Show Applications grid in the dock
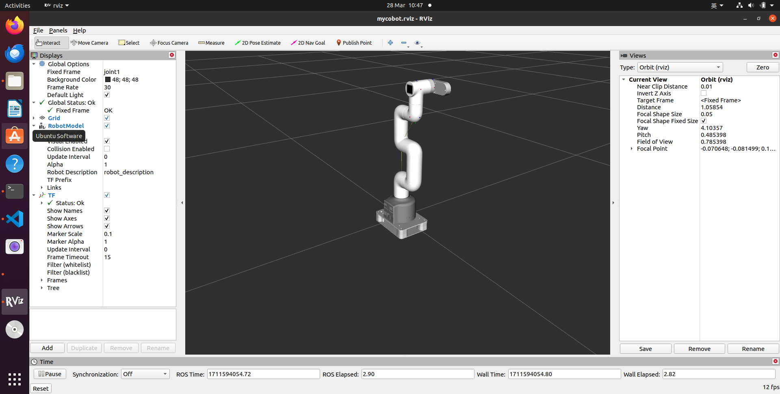The image size is (780, 394). tap(15, 379)
